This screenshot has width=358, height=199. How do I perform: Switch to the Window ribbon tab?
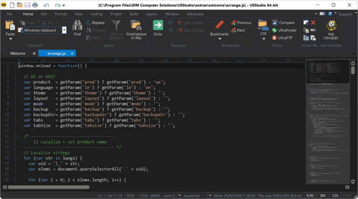(172, 14)
